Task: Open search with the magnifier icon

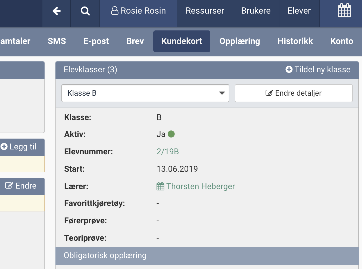Action: [85, 11]
